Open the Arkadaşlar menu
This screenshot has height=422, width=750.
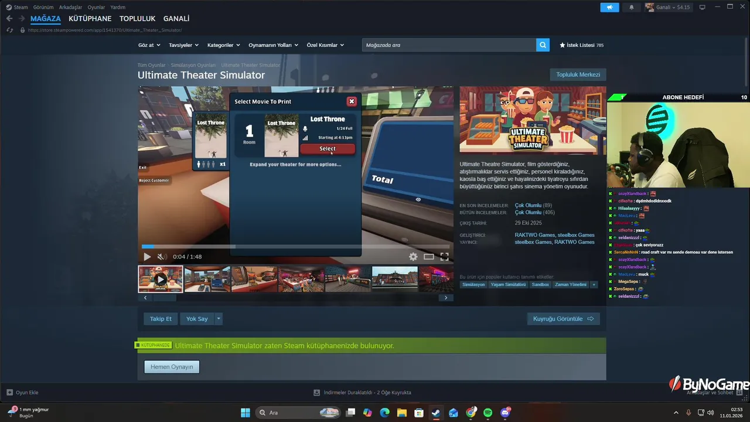click(x=70, y=7)
